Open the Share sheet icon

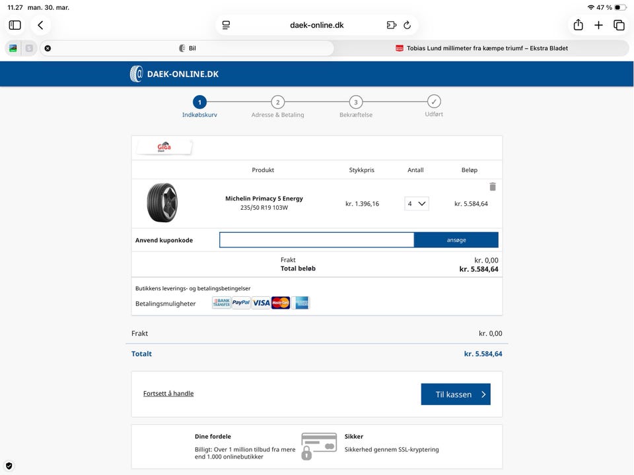[579, 24]
